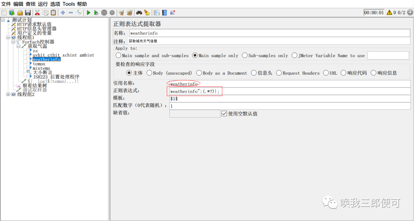Select Main sample and sub-samples radio
This screenshot has height=221, width=414.
click(x=118, y=56)
